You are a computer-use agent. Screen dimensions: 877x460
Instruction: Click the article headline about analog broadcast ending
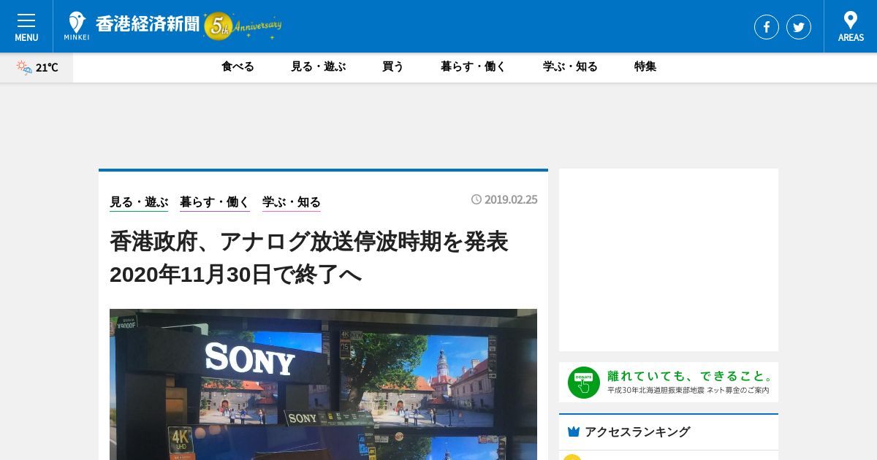tap(309, 258)
